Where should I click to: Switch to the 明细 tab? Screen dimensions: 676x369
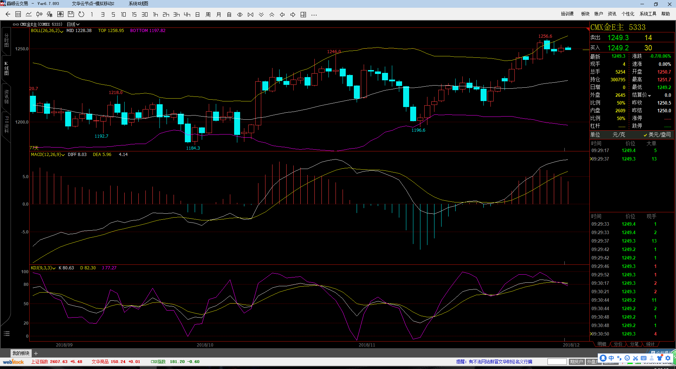point(602,344)
